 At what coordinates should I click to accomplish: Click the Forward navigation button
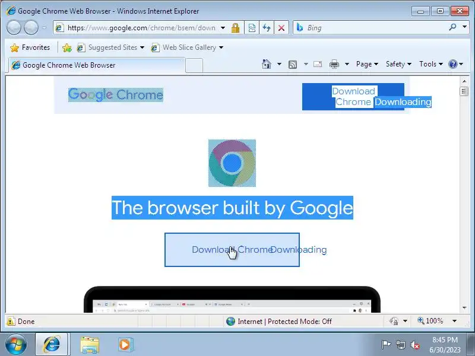click(x=31, y=28)
